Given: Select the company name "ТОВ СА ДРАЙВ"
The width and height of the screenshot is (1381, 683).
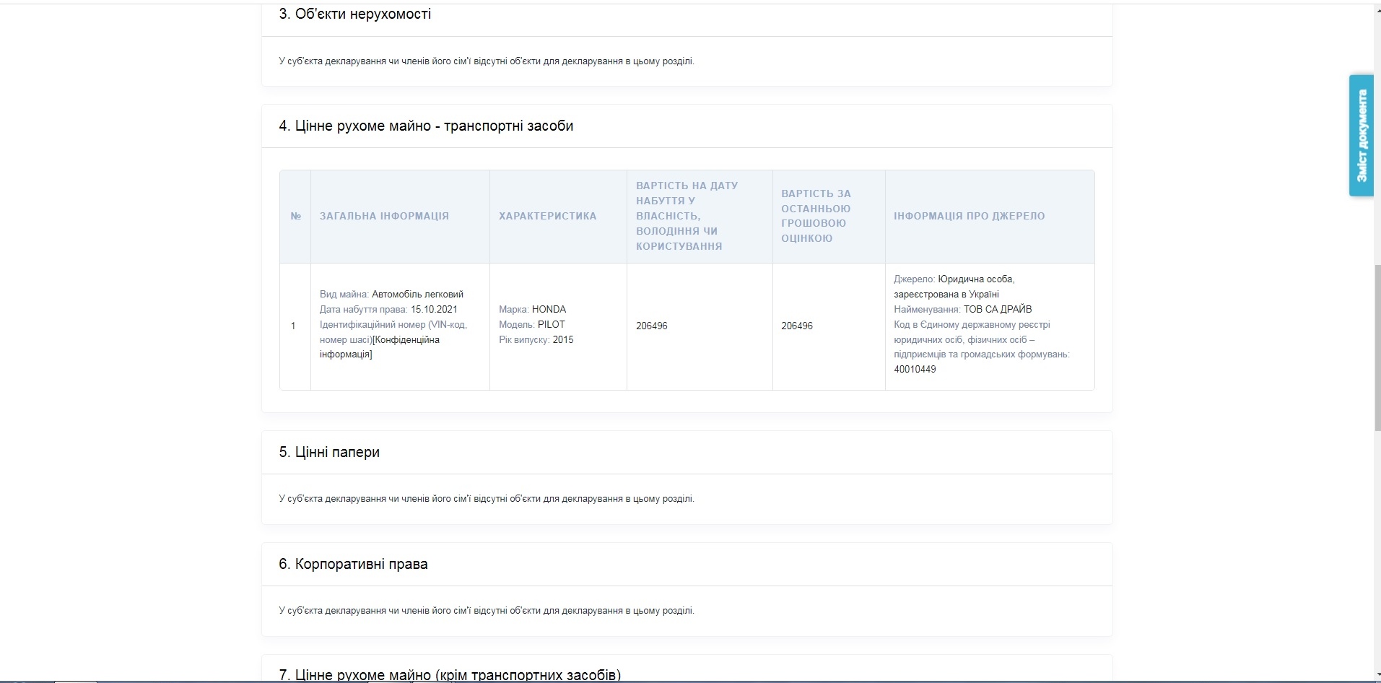Looking at the screenshot, I should (997, 309).
